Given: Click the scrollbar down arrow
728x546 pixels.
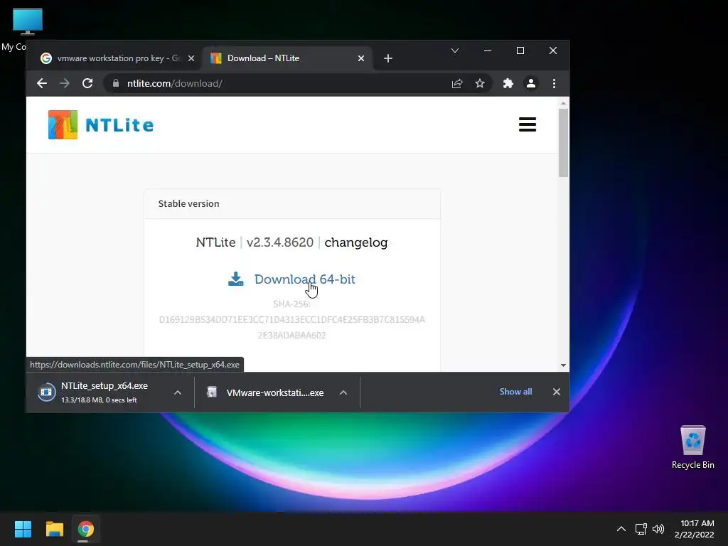Looking at the screenshot, I should [563, 365].
